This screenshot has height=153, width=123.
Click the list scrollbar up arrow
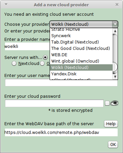click(x=115, y=31)
